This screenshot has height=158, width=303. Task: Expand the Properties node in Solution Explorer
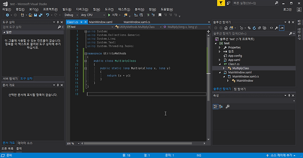(x=220, y=47)
